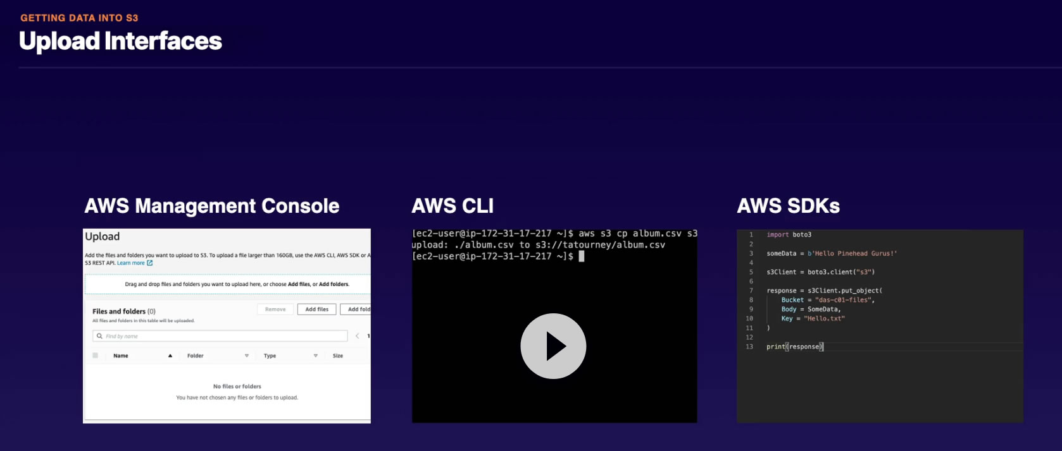Click the Name column header

point(121,356)
